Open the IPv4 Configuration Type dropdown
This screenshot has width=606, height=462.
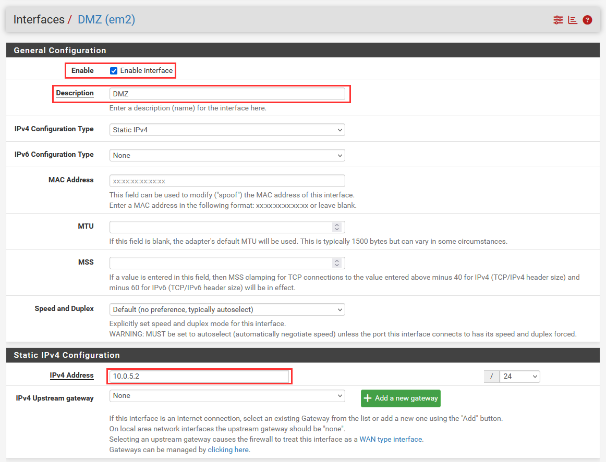(227, 130)
